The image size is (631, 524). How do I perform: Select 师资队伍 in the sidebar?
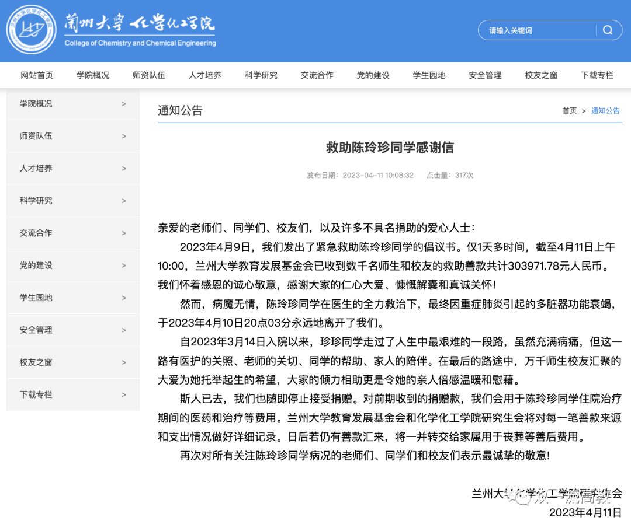[73, 136]
